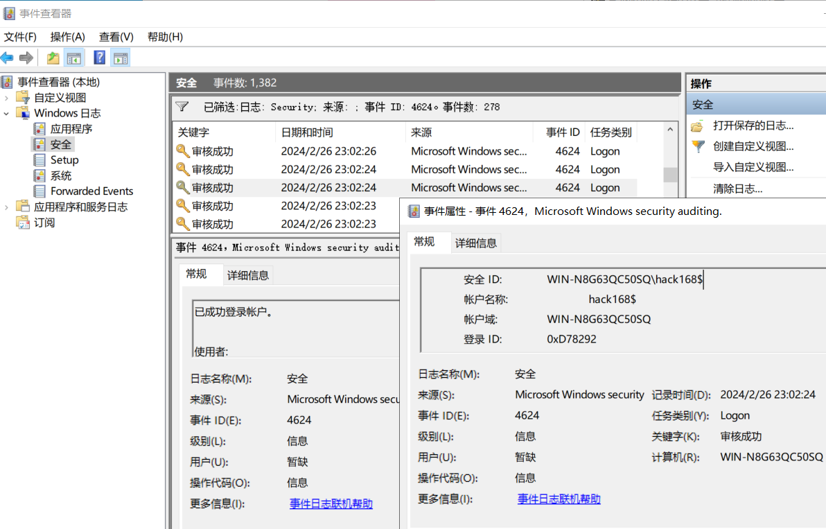The width and height of the screenshot is (826, 529).
Task: Click the Forward arrow toolbar icon
Action: pyautogui.click(x=26, y=58)
